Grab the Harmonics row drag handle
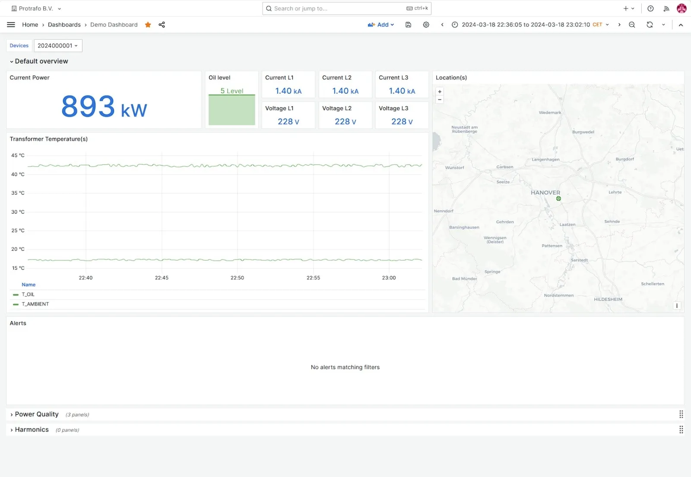Screen dimensions: 691x477 click(681, 430)
